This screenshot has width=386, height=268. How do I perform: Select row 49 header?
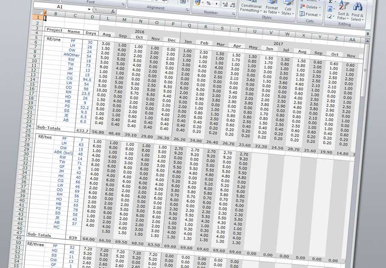point(19,238)
